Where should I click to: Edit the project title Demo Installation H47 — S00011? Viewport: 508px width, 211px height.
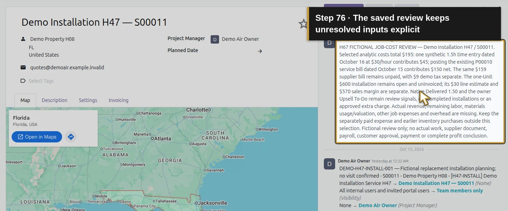[94, 23]
